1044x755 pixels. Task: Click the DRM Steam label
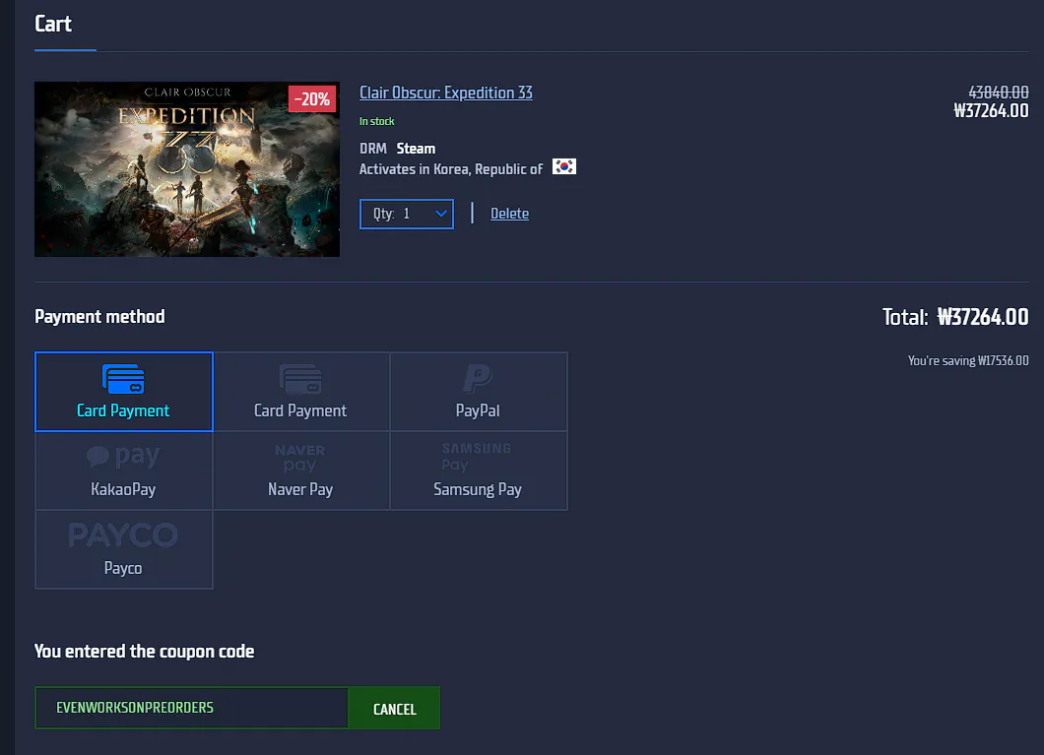click(398, 149)
